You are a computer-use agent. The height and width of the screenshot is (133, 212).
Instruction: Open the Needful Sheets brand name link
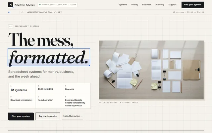(25, 5)
